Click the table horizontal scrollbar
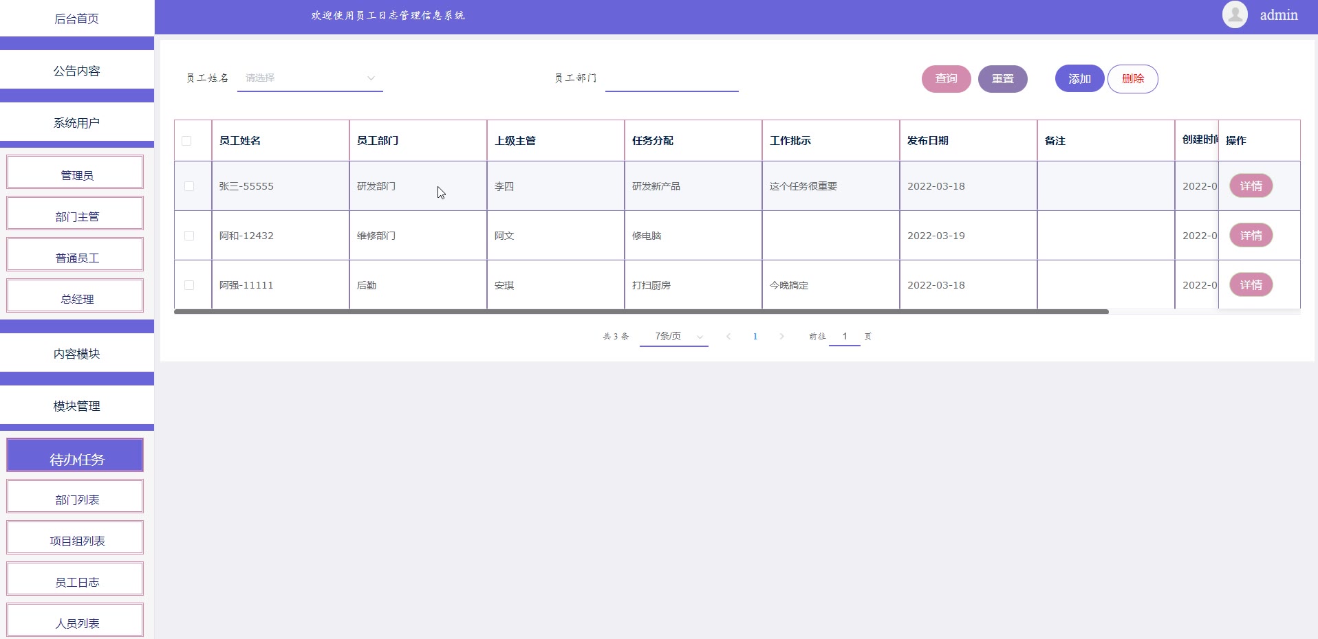This screenshot has width=1318, height=639. (x=641, y=312)
